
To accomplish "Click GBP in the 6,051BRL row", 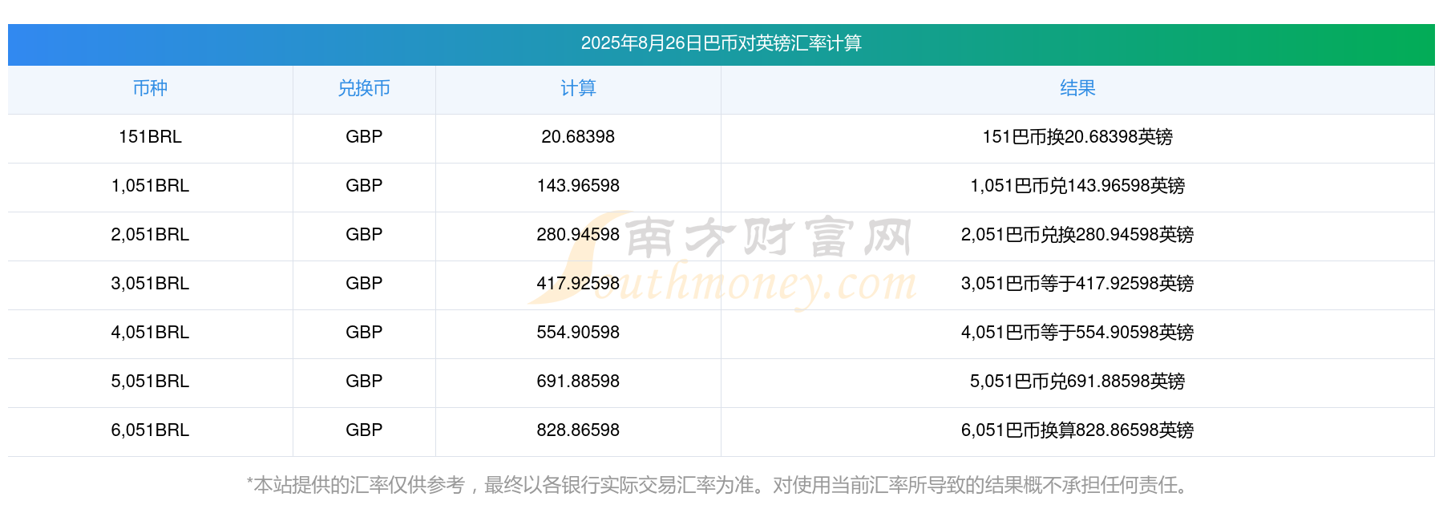I will pyautogui.click(x=364, y=430).
